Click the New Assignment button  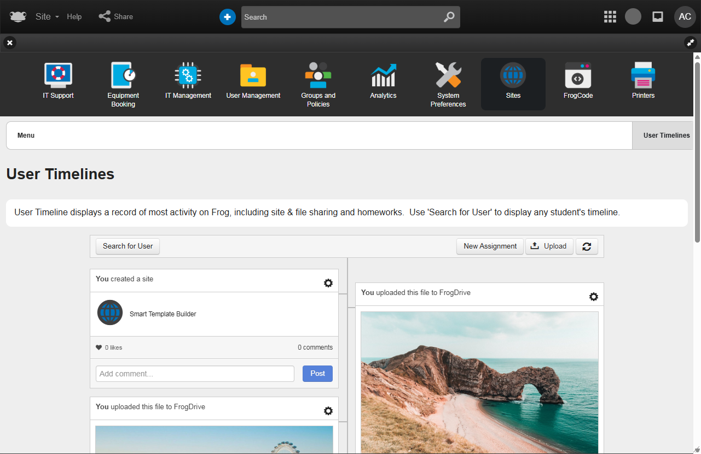tap(490, 246)
